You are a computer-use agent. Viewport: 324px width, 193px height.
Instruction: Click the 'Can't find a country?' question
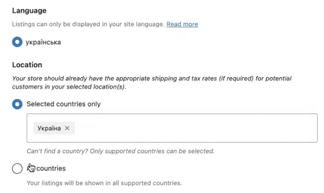click(x=57, y=151)
